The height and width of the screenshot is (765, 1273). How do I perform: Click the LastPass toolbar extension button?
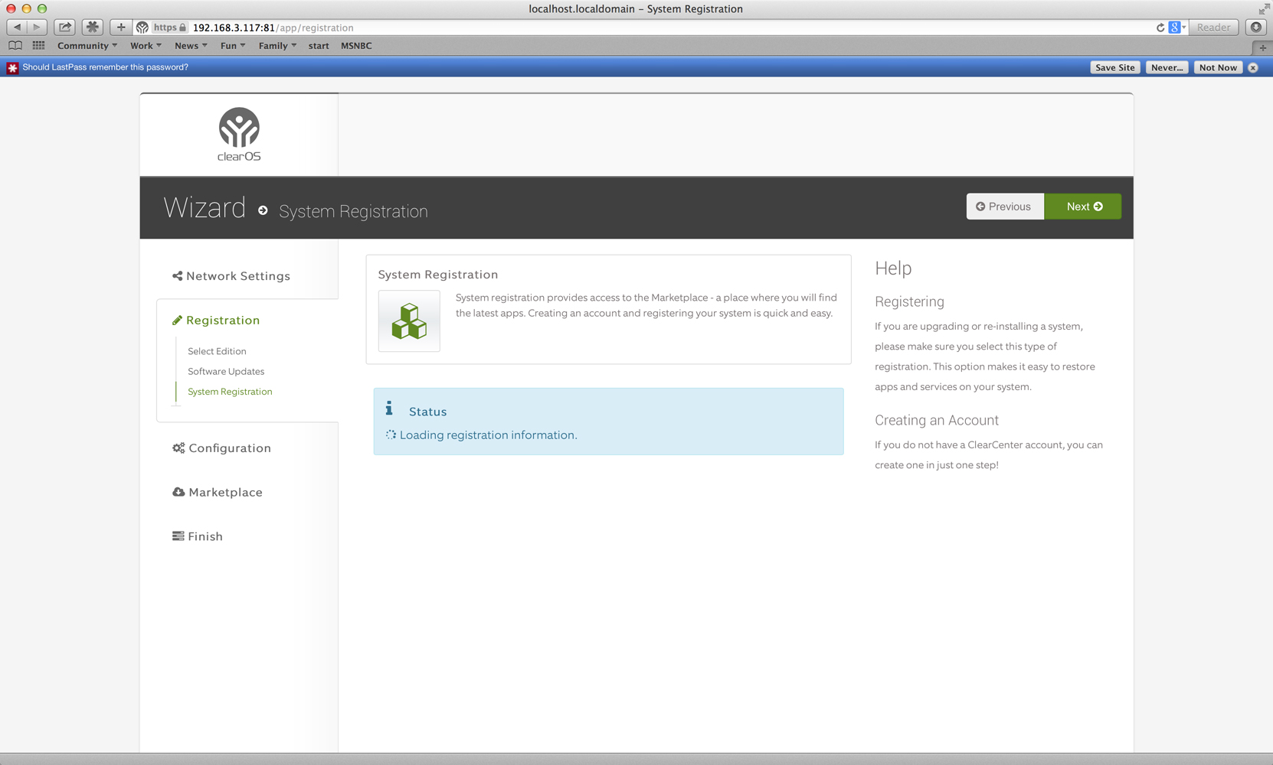click(93, 28)
